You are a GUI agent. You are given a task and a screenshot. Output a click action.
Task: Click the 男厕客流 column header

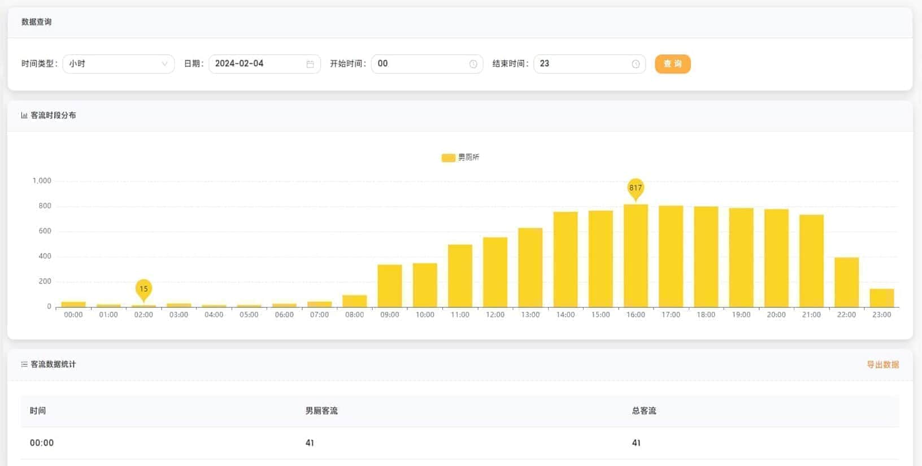[321, 411]
